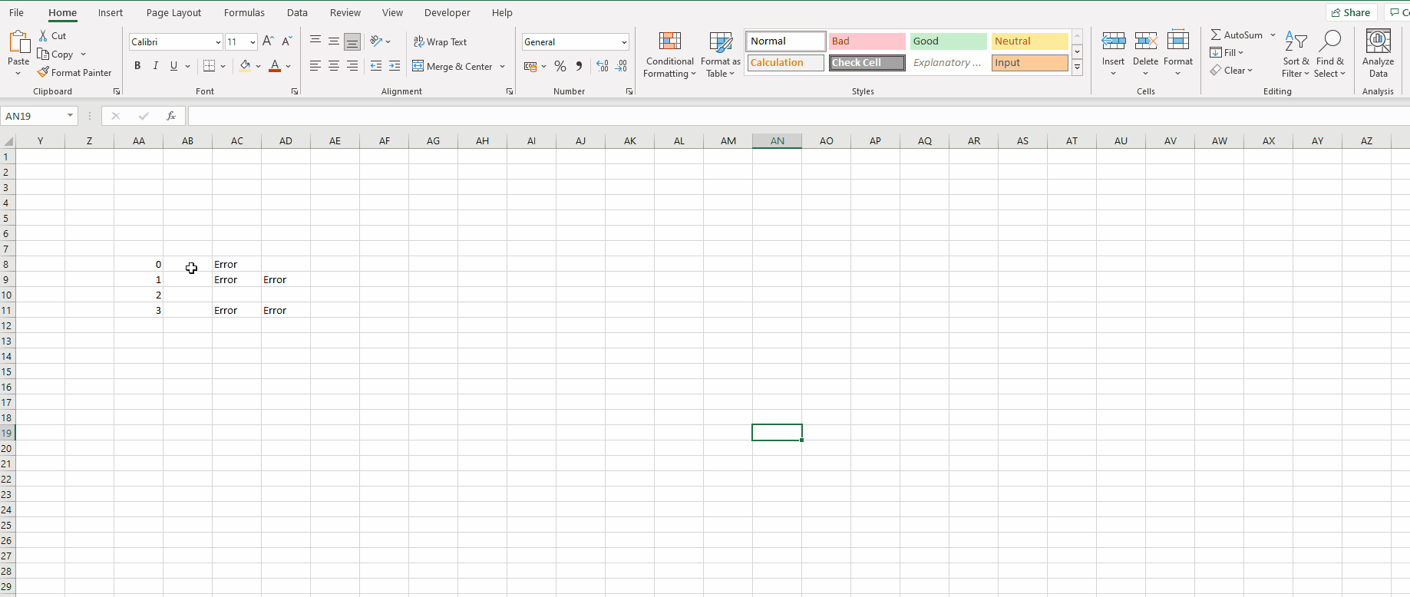Click Decrease Decimal icon
The height and width of the screenshot is (597, 1410).
(x=621, y=66)
